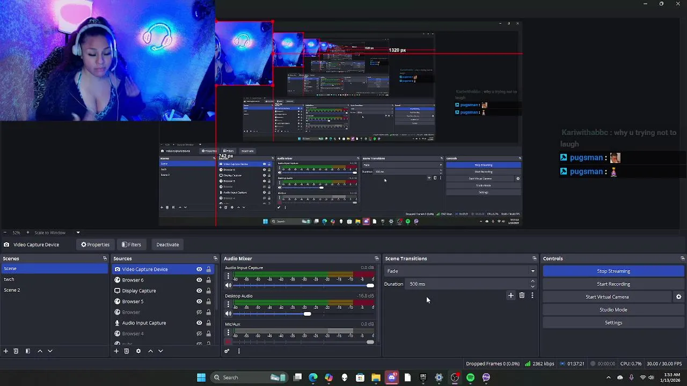Open source properties gear in Sources toolbar

tap(138, 351)
